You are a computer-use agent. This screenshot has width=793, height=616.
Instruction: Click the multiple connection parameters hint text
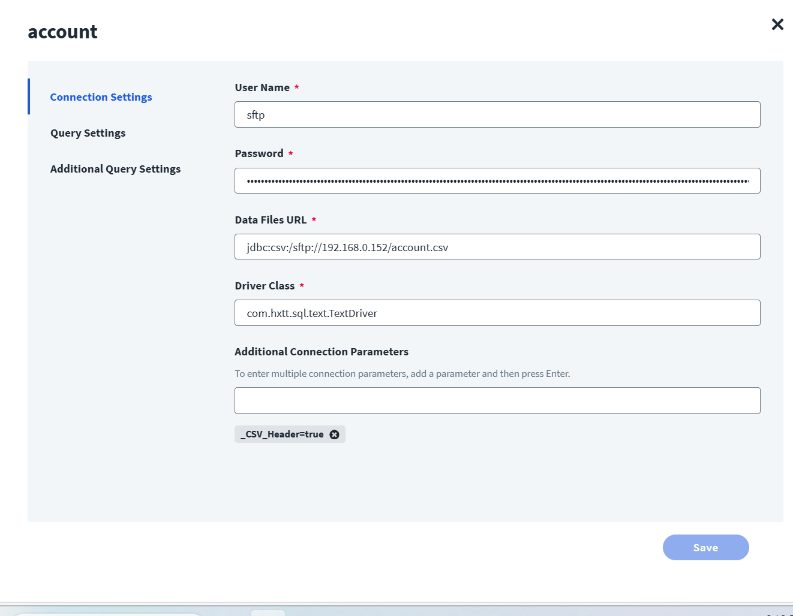pos(402,374)
